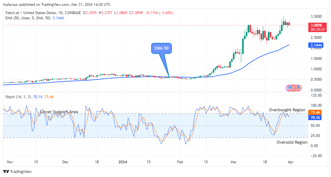This screenshot has width=331, height=177.
Task: Select the Lower Support Area text annotation
Action: (x=59, y=112)
